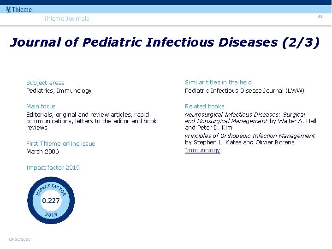The height and width of the screenshot is (249, 332).
Task: Click the Neurosurgical Infectious Diseases book title
Action: coord(245,118)
